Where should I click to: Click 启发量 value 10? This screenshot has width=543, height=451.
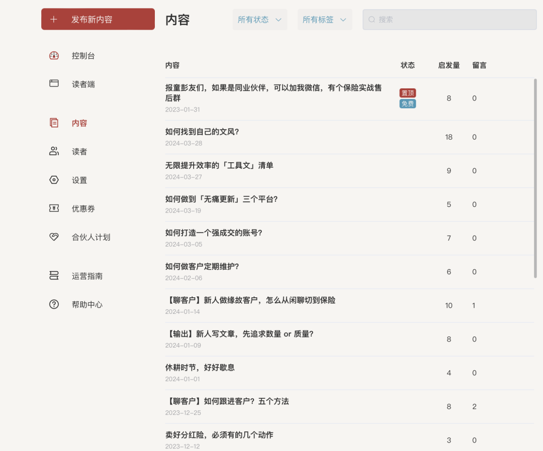[x=449, y=305]
